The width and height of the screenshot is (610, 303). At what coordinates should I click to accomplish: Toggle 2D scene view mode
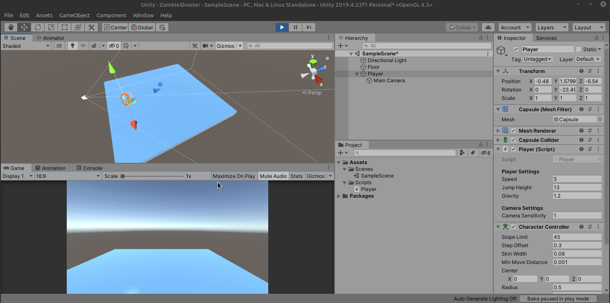tap(59, 46)
